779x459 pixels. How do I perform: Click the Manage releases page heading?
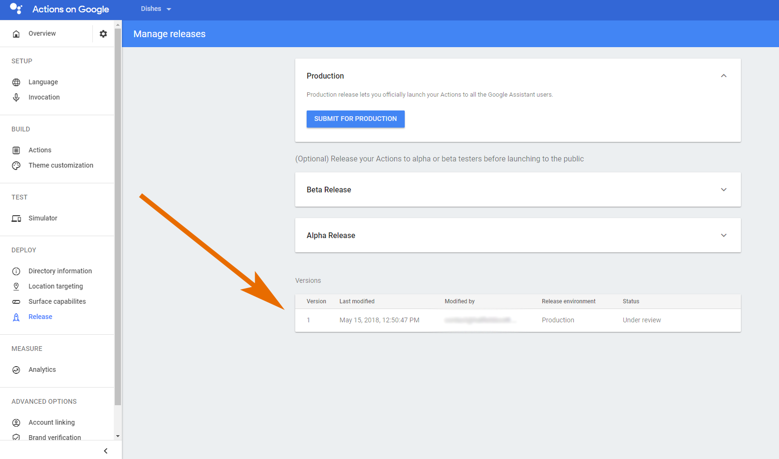170,34
